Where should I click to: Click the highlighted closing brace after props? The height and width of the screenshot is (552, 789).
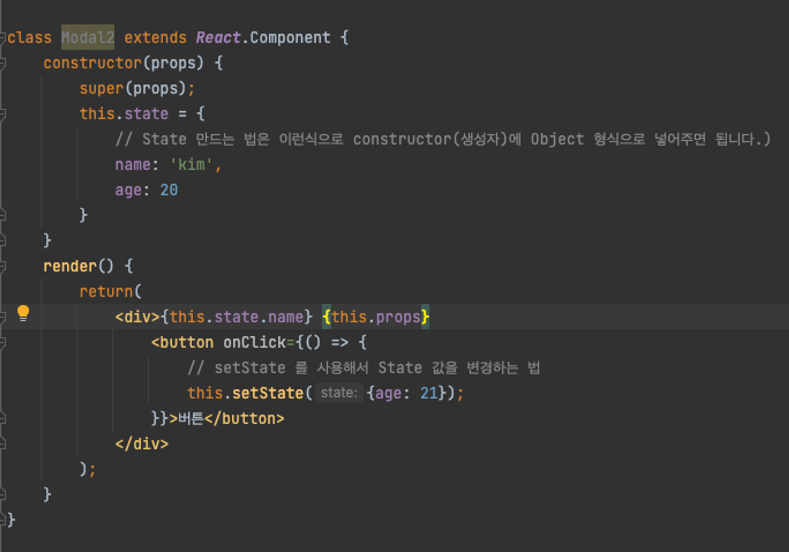coord(425,317)
